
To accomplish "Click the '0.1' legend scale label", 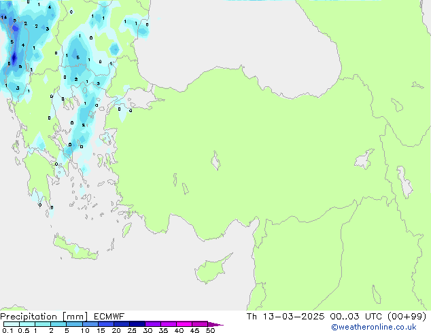I will click(7, 330).
